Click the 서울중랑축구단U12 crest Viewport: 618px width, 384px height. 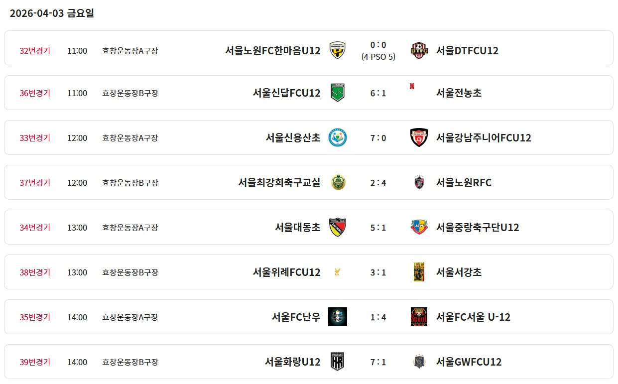[x=419, y=227]
